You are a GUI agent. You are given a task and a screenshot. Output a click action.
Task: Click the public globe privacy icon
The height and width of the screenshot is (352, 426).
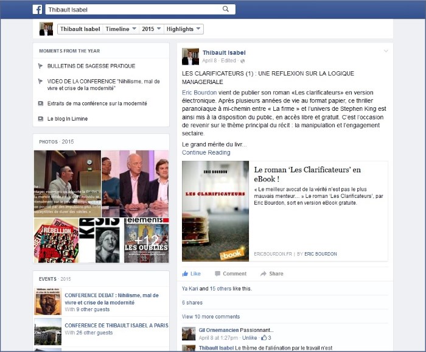click(x=242, y=61)
